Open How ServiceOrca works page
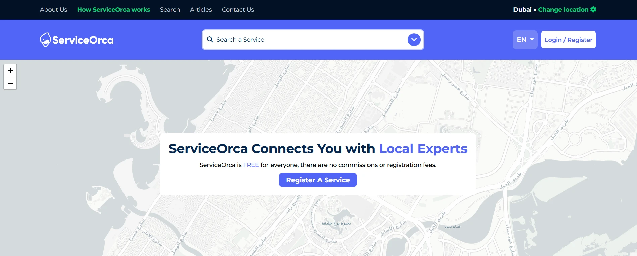The image size is (637, 256). [113, 10]
